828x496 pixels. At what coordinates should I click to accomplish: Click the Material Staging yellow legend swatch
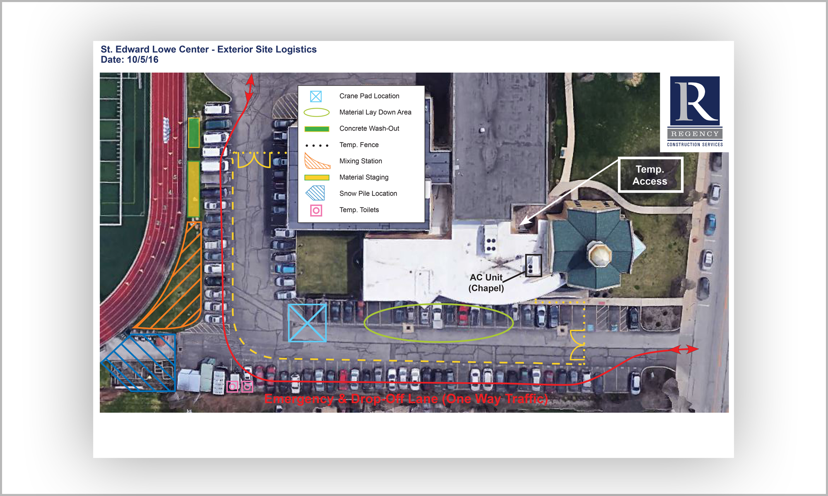pyautogui.click(x=317, y=177)
